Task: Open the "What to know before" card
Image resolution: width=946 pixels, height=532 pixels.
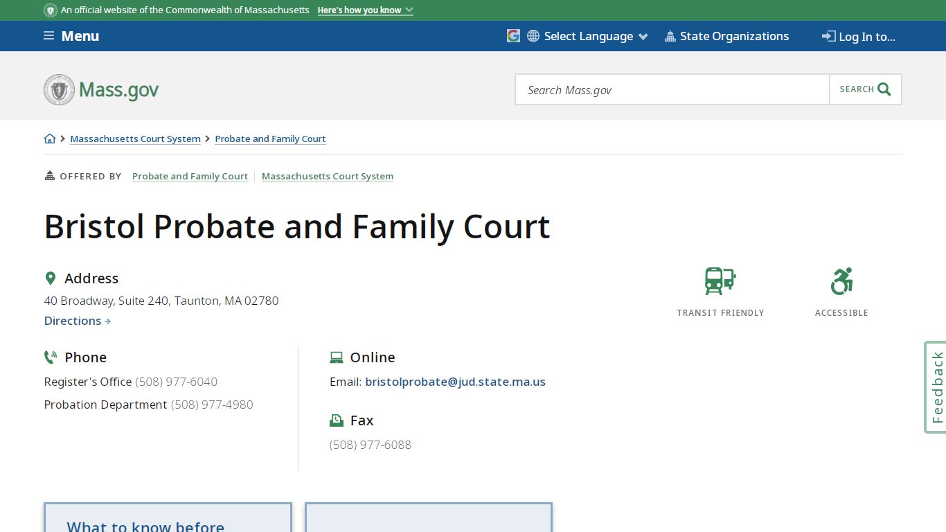Action: (168, 517)
